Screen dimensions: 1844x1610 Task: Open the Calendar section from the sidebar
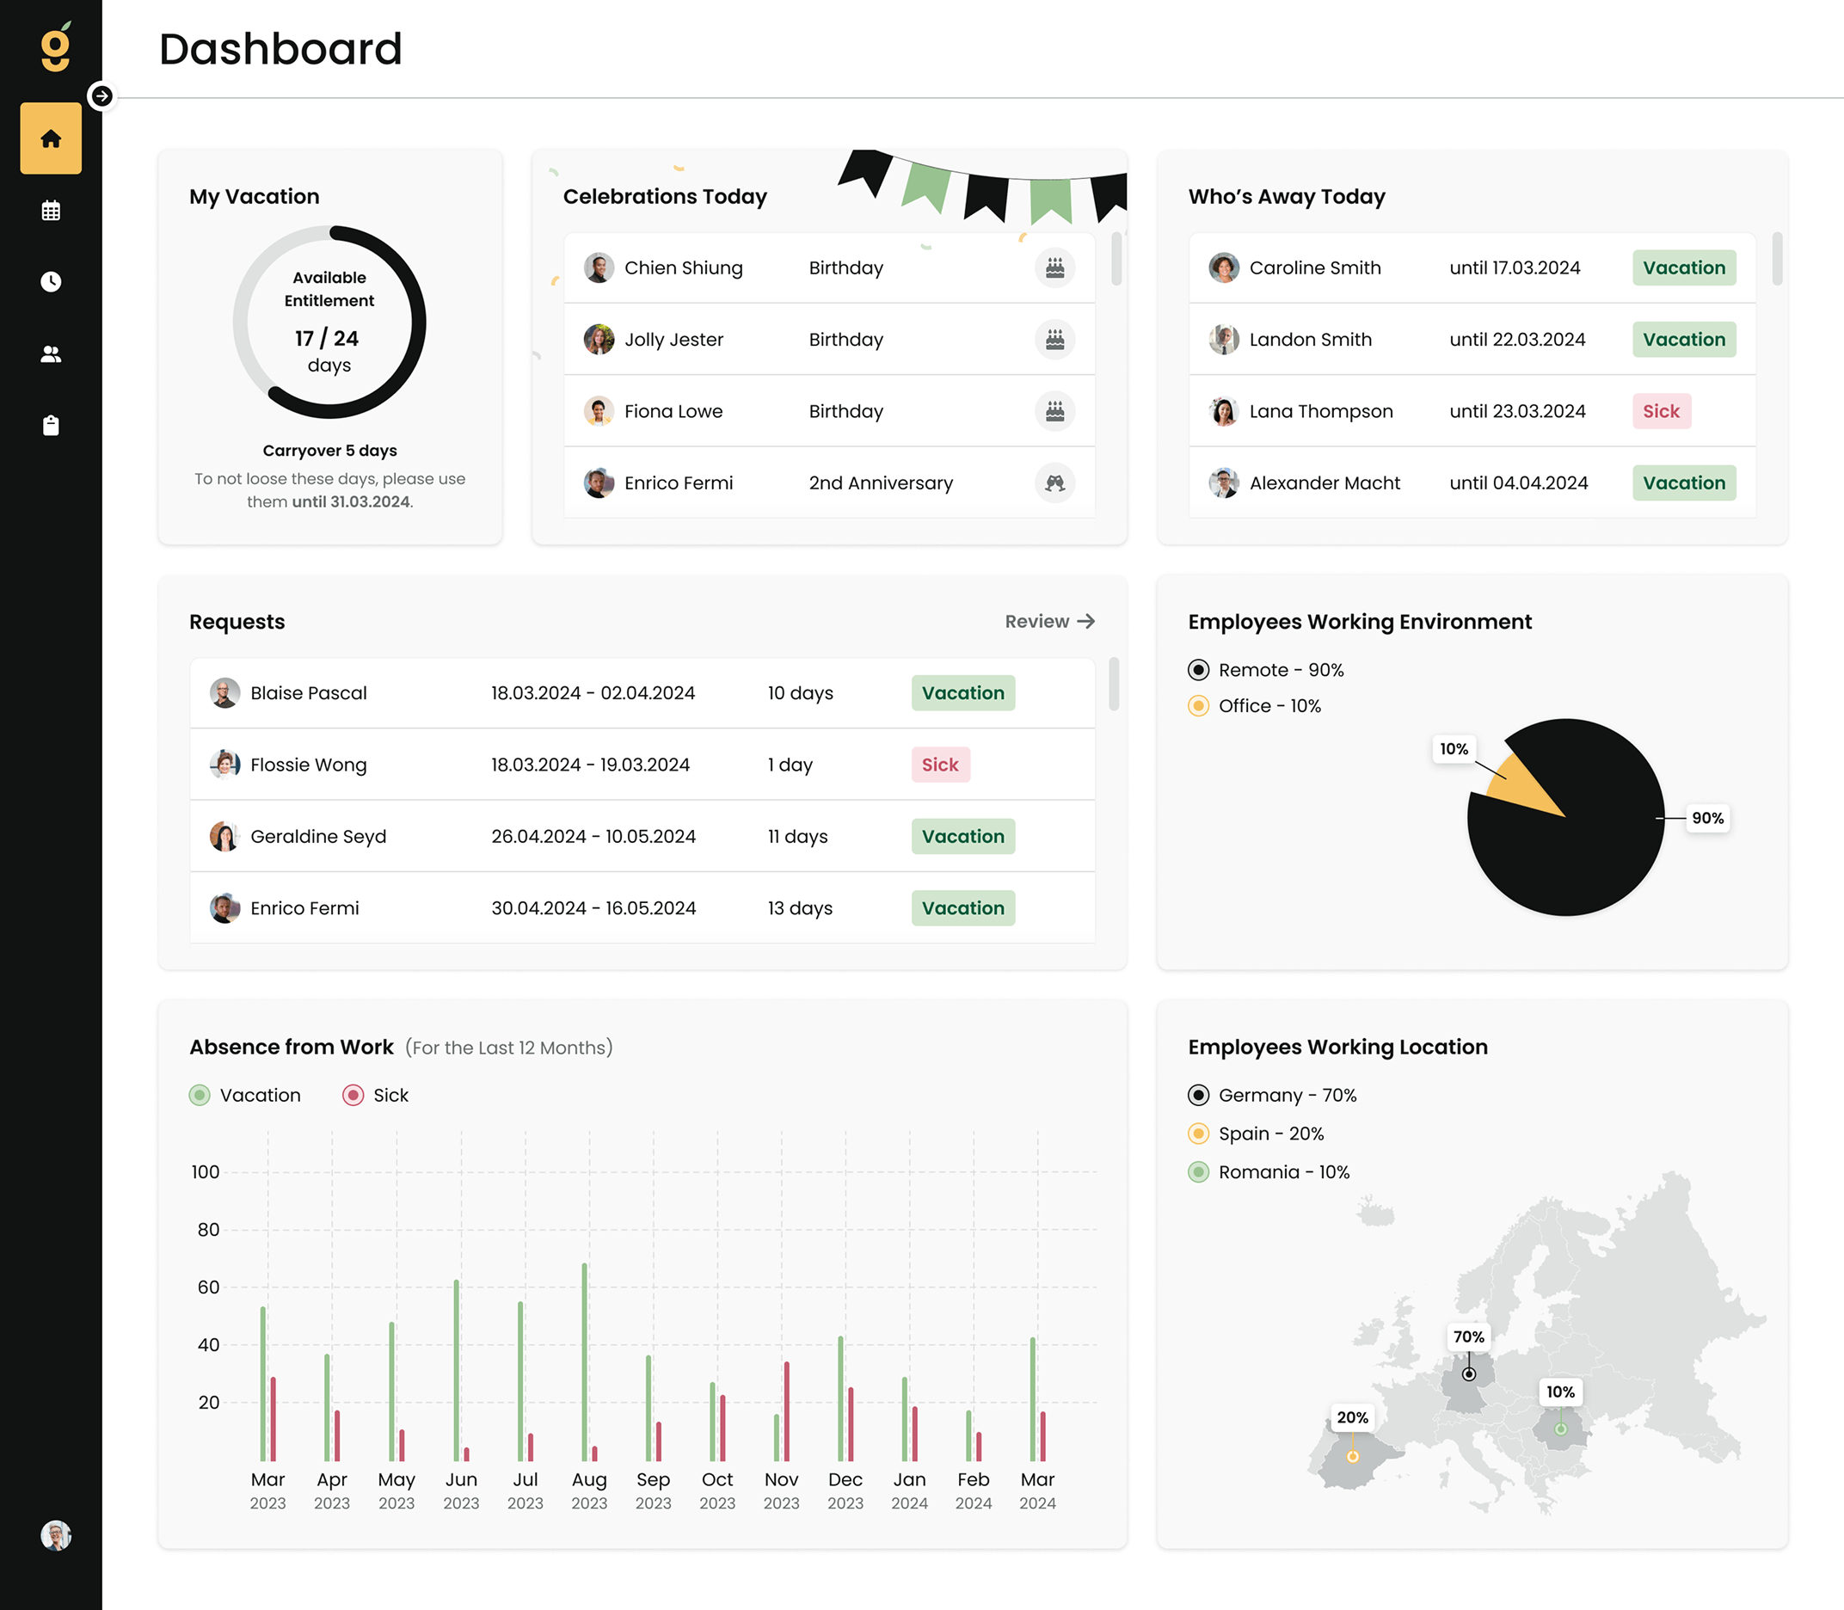coord(52,209)
